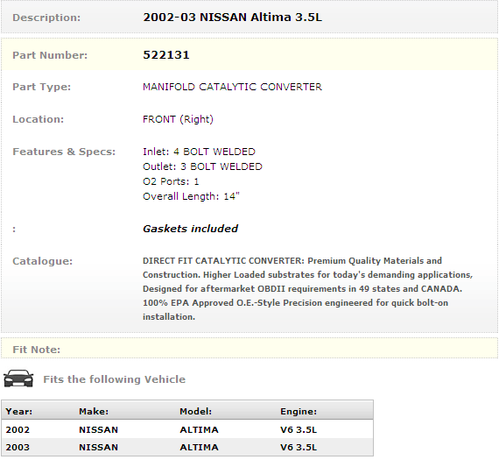Click the car icon beside Fits the following Vehicle
The height and width of the screenshot is (474, 499).
coord(18,378)
